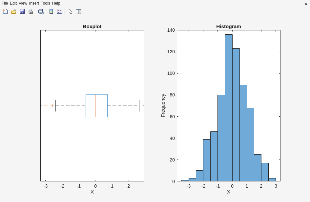Select the Histogram plot title
Screen dimensions: 310x202
228,26
